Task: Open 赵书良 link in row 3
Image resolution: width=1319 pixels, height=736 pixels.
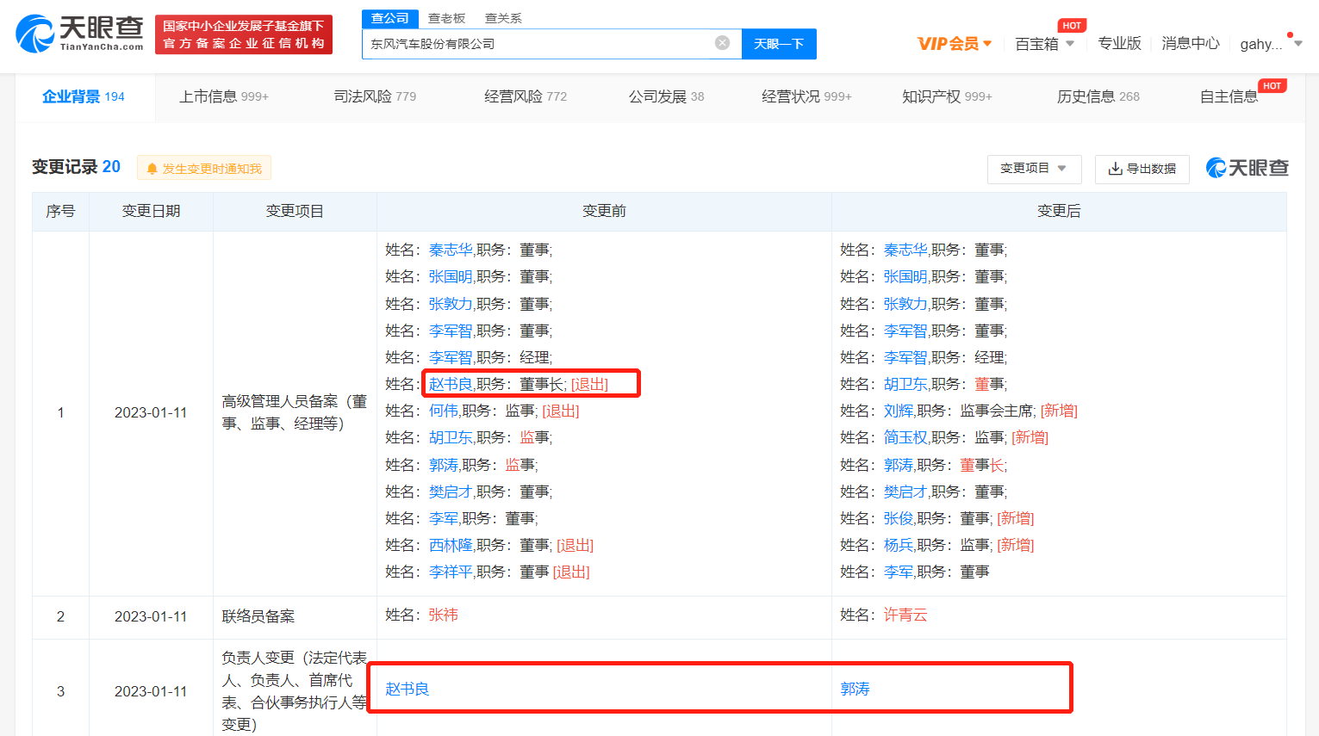Action: pyautogui.click(x=407, y=689)
